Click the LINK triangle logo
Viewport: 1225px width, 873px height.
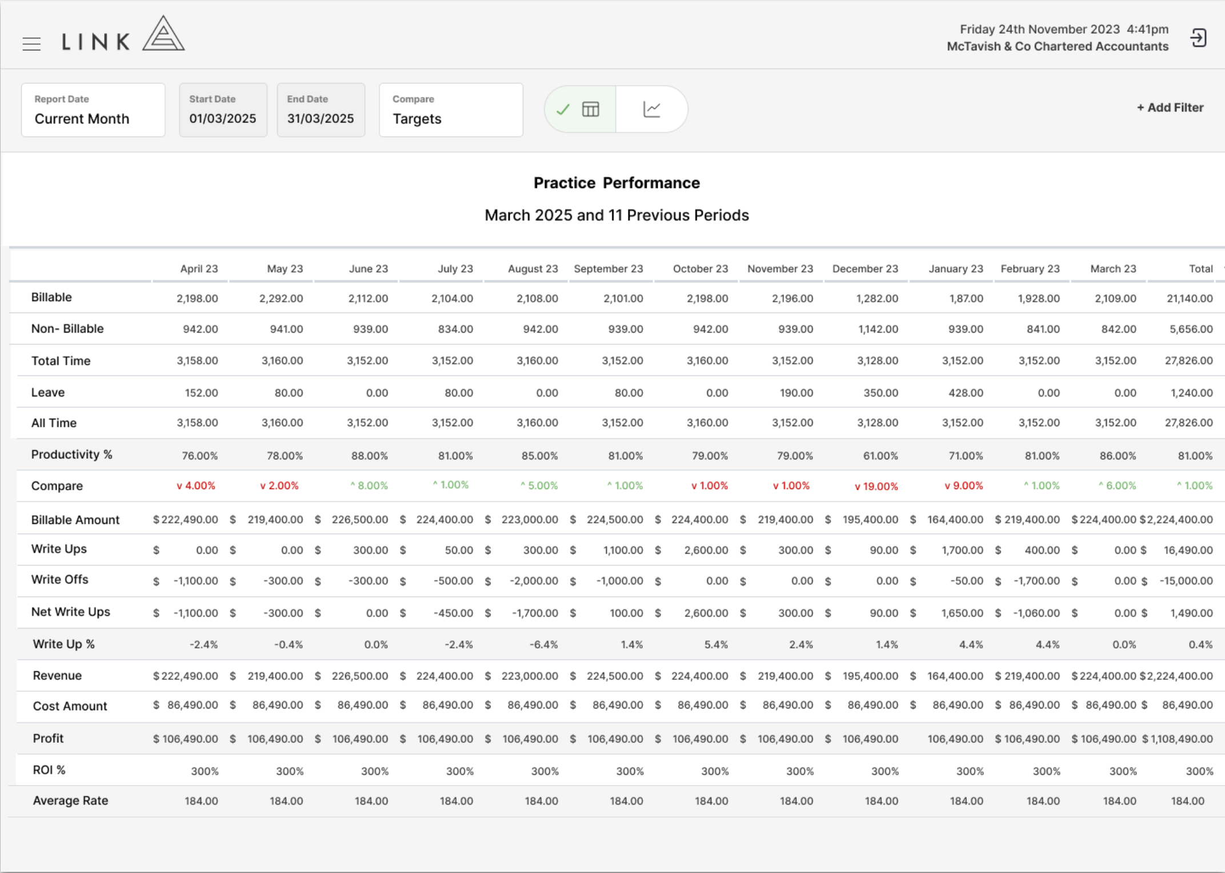163,33
